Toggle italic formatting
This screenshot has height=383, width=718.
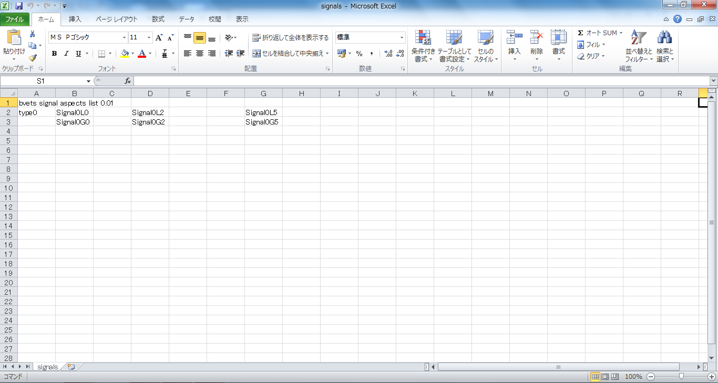[x=66, y=54]
